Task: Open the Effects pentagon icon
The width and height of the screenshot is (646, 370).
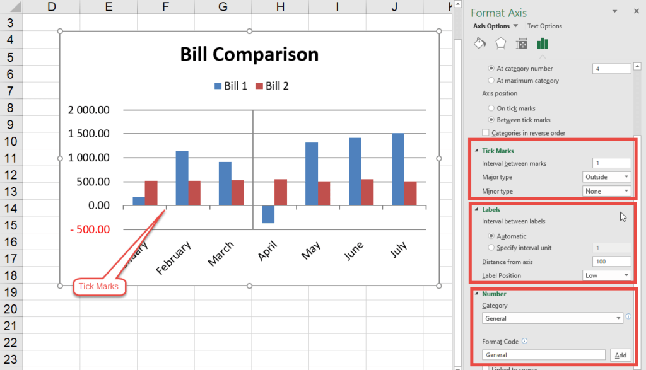Action: [502, 43]
